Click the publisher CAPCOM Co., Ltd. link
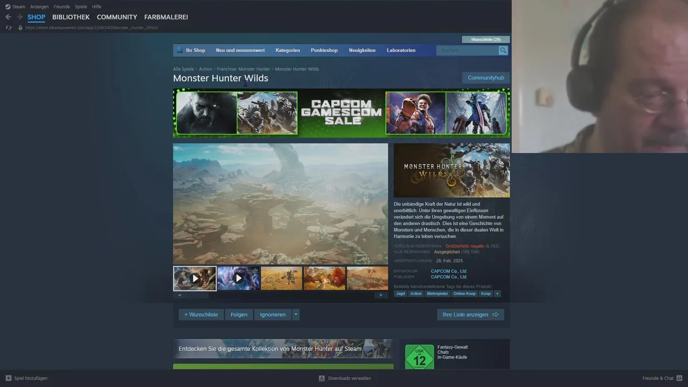Screen dimensions: 688x387 (x=449, y=277)
